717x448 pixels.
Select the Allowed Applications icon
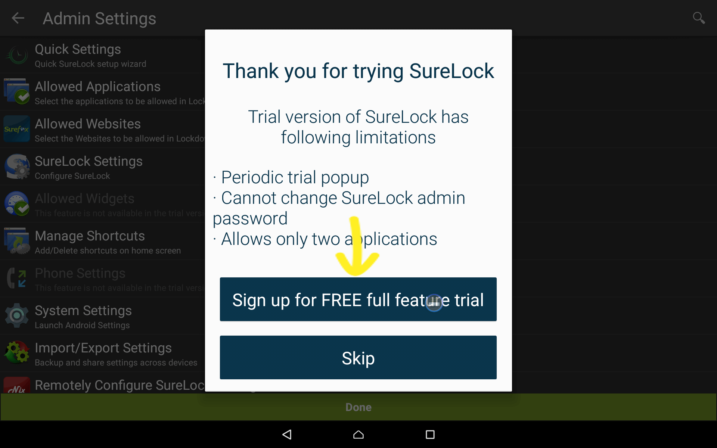coord(17,91)
